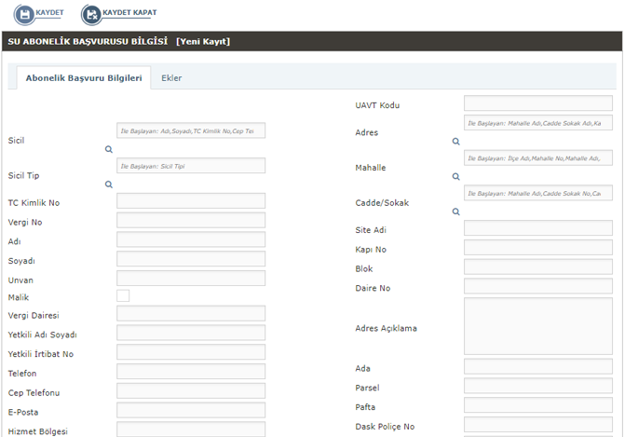This screenshot has width=625, height=437.
Task: Toggle the Malik checkbox
Action: tap(123, 296)
